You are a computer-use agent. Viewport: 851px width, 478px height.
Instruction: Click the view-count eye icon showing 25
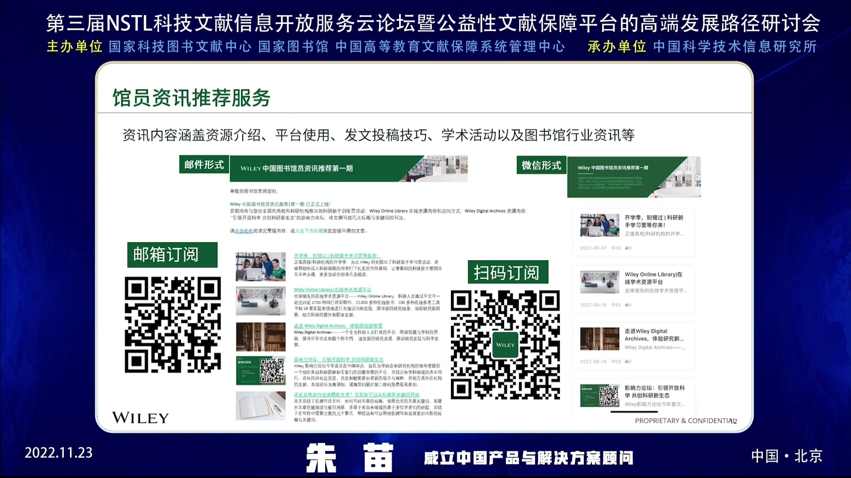pos(613,362)
